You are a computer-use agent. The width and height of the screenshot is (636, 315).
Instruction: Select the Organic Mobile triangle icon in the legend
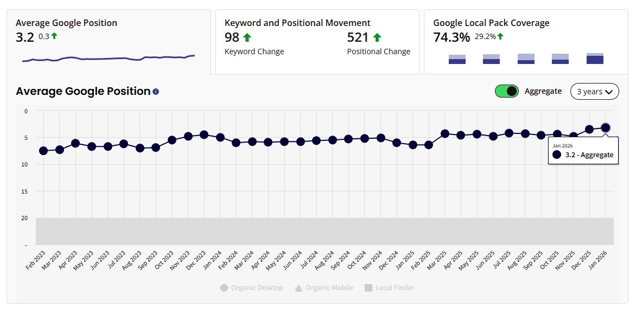pyautogui.click(x=297, y=287)
